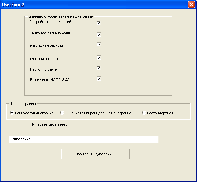Click the построить диаграмму button
Screen dimensions: 197x182
[96, 154]
